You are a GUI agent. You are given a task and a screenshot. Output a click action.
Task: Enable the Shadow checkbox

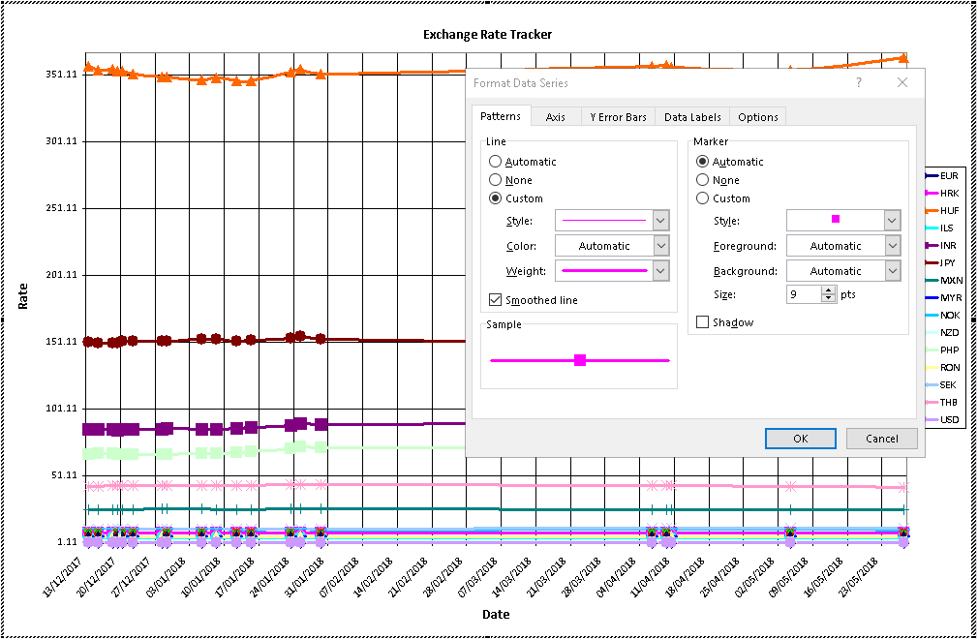click(703, 322)
